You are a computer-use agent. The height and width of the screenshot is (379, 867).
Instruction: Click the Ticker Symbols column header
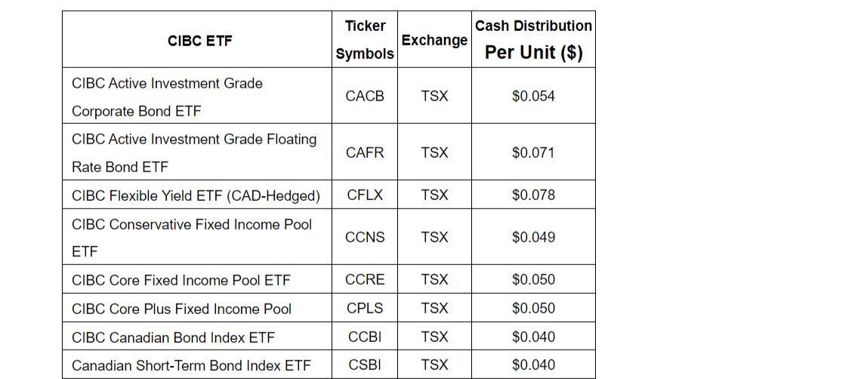(365, 40)
